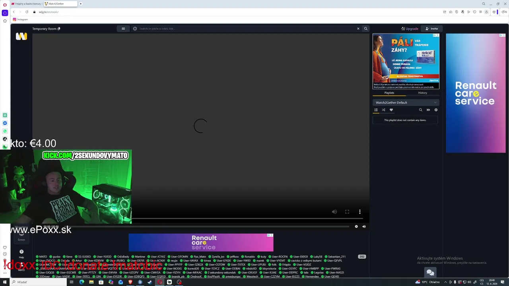Search open tabs with the magnifier in the title bar
Image resolution: width=509 pixels, height=286 pixels.
click(484, 4)
